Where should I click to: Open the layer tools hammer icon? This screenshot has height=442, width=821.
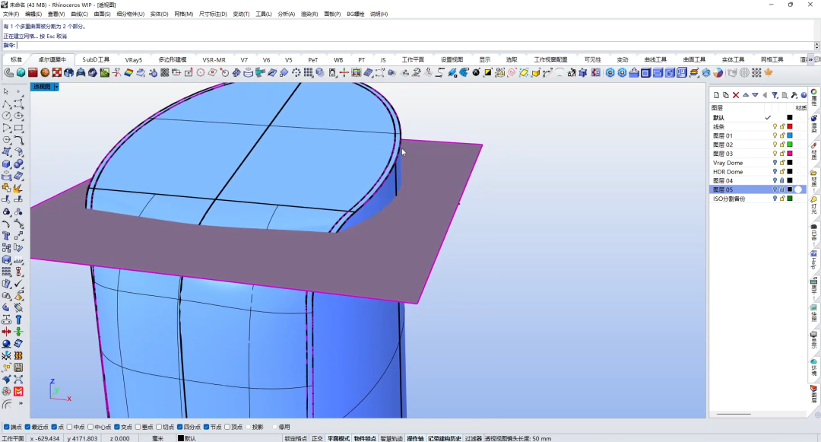[x=794, y=95]
